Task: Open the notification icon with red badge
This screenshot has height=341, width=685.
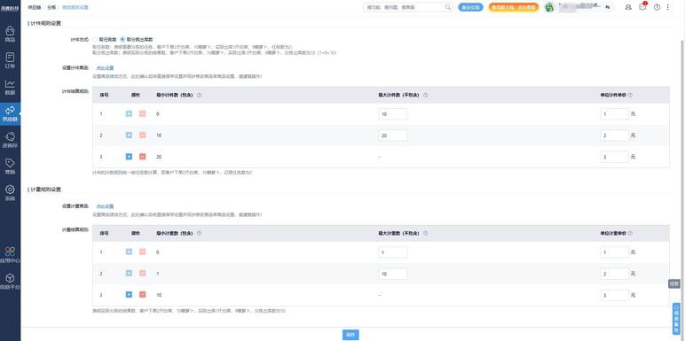Action: (x=642, y=7)
